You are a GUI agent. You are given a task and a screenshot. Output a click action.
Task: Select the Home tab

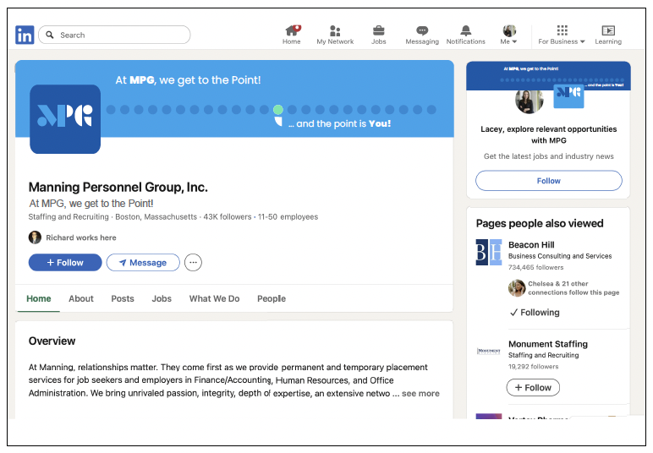(39, 298)
